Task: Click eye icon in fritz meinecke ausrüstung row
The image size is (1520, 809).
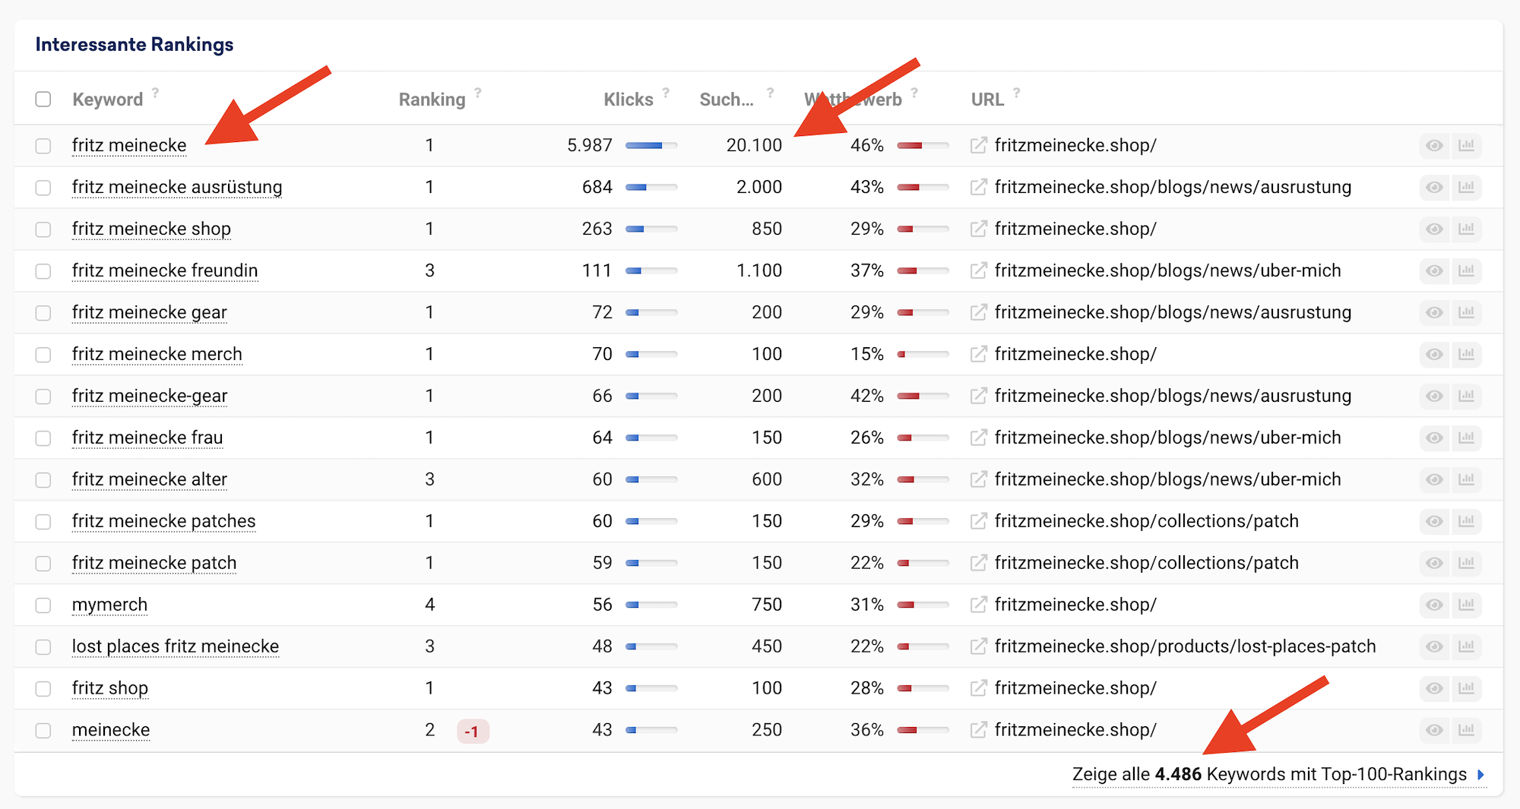Action: pyautogui.click(x=1434, y=187)
